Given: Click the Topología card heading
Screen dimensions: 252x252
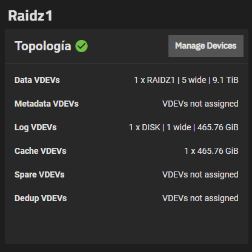Looking at the screenshot, I should pyautogui.click(x=43, y=46).
